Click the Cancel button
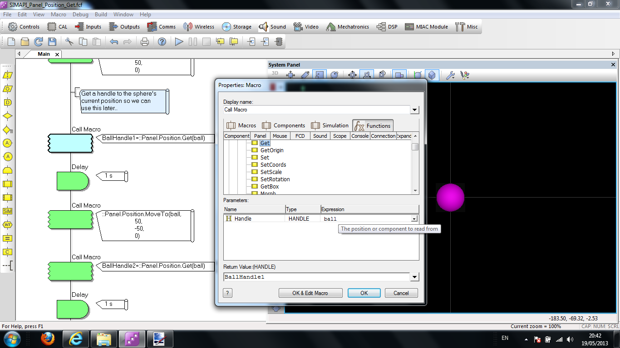Viewport: 620px width, 348px height. pos(401,293)
